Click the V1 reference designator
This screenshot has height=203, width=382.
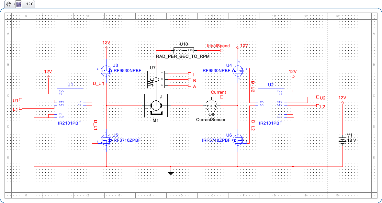pos(350,135)
